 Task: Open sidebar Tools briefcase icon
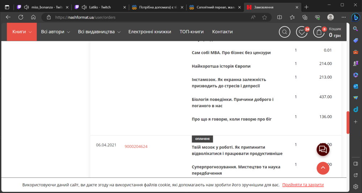(355, 52)
